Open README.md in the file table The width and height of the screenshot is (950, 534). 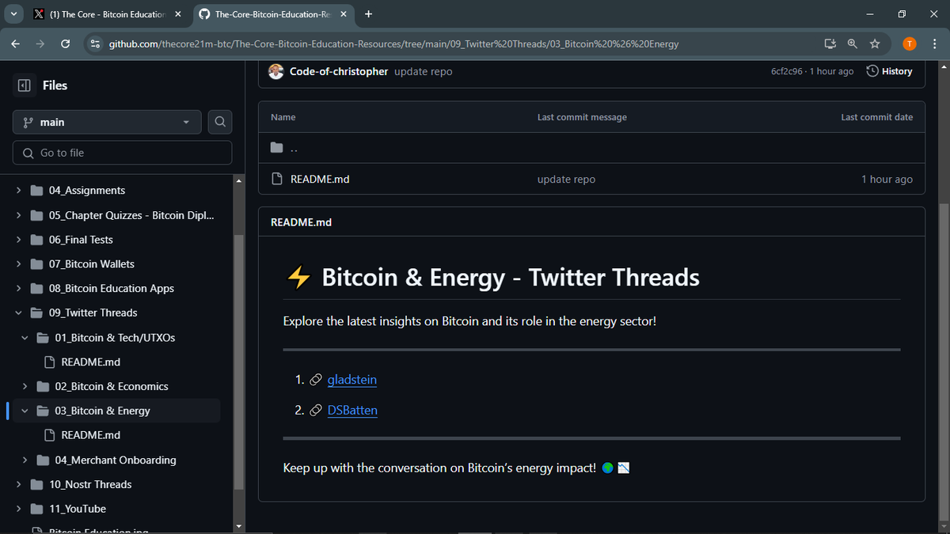pyautogui.click(x=320, y=180)
